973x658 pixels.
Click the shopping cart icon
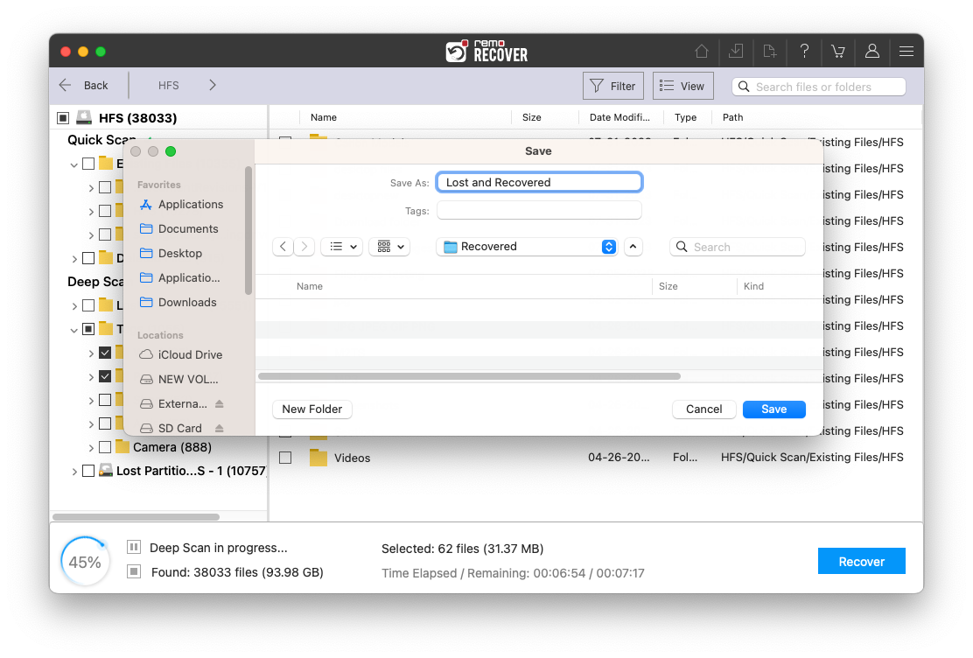[837, 52]
